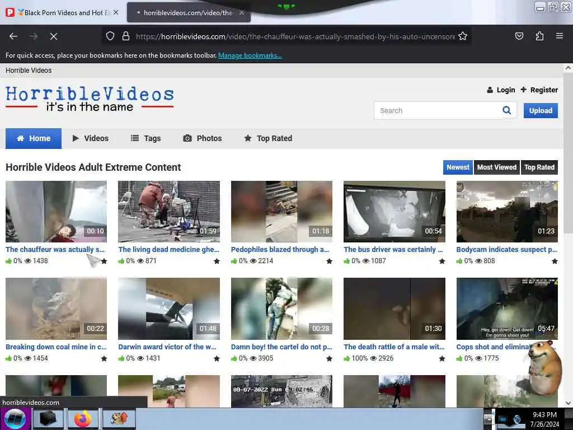Click the blue Upload button
Viewport: 573px width, 430px height.
[x=541, y=110]
